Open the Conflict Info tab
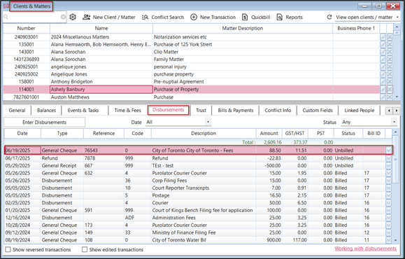 (x=278, y=111)
